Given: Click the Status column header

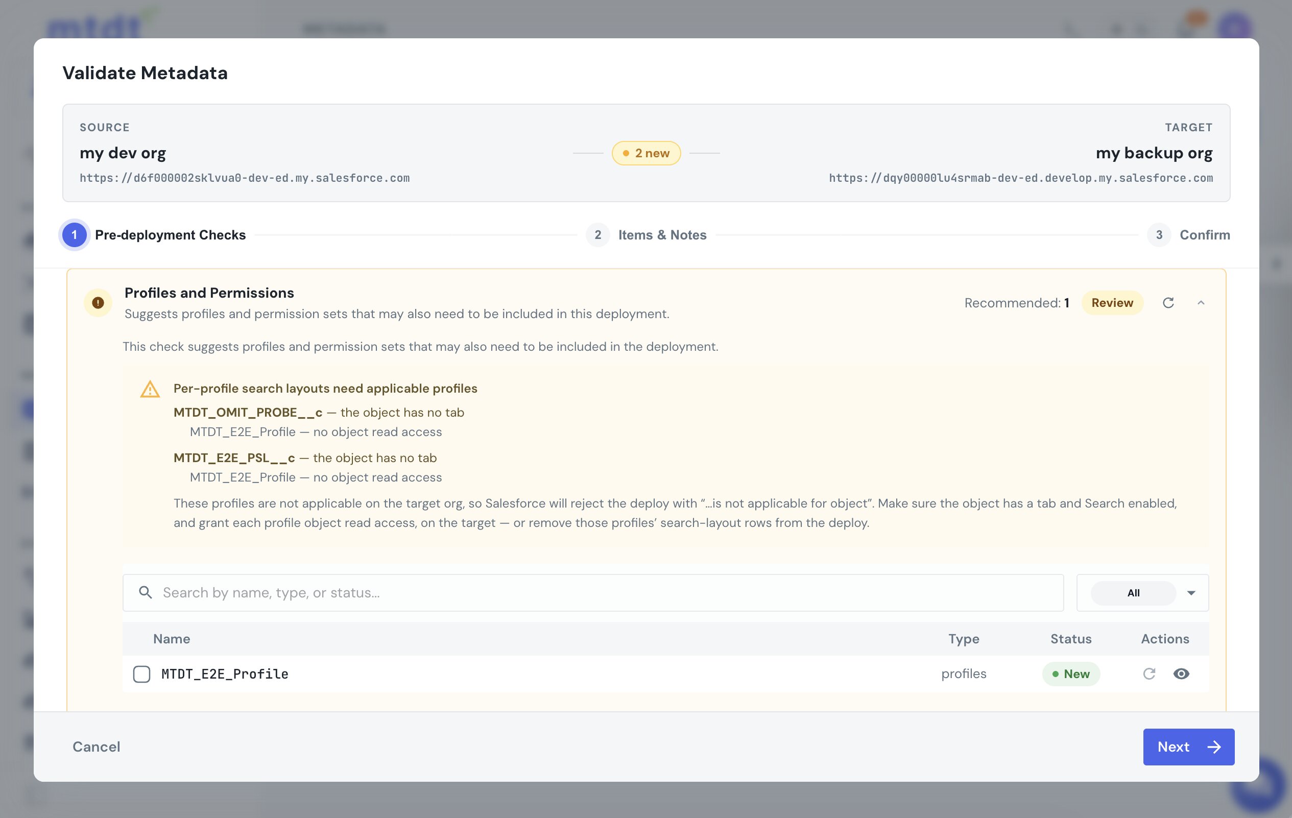Looking at the screenshot, I should (1071, 639).
